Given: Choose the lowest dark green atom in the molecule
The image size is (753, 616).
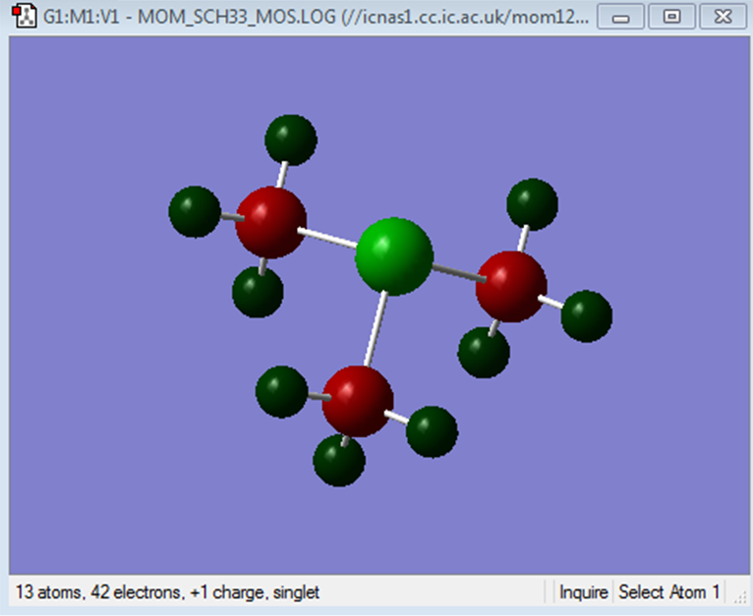Looking at the screenshot, I should [x=339, y=461].
